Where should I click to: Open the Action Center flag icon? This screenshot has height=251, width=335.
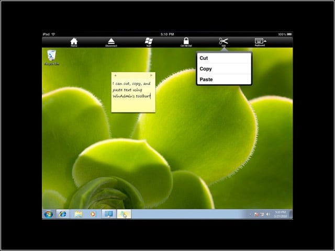point(256,214)
